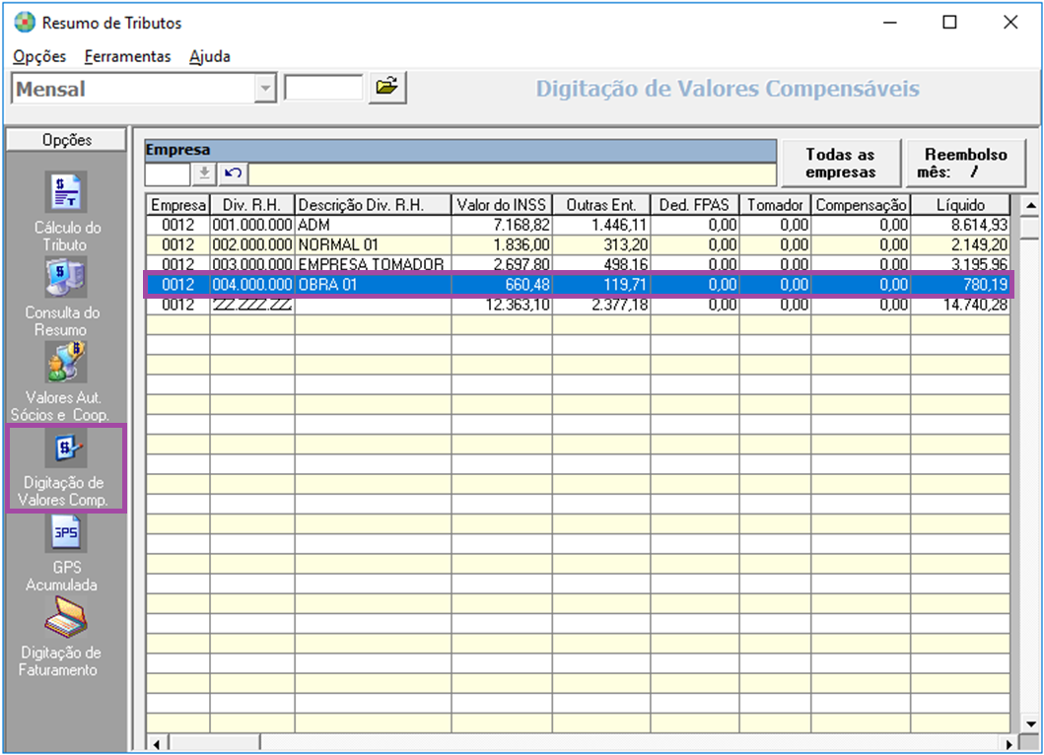Click the Compensação column header

pyautogui.click(x=861, y=204)
